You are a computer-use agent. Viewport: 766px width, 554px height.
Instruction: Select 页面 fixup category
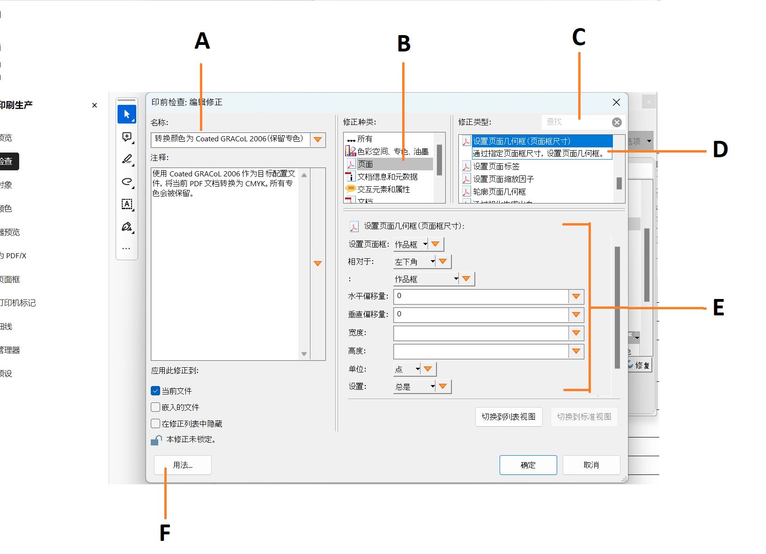click(x=388, y=164)
